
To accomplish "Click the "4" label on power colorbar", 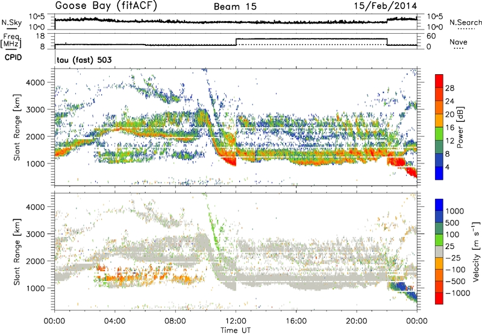I will (448, 167).
